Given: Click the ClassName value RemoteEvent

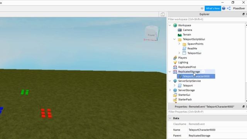Looking at the screenshot, I should (196, 124).
